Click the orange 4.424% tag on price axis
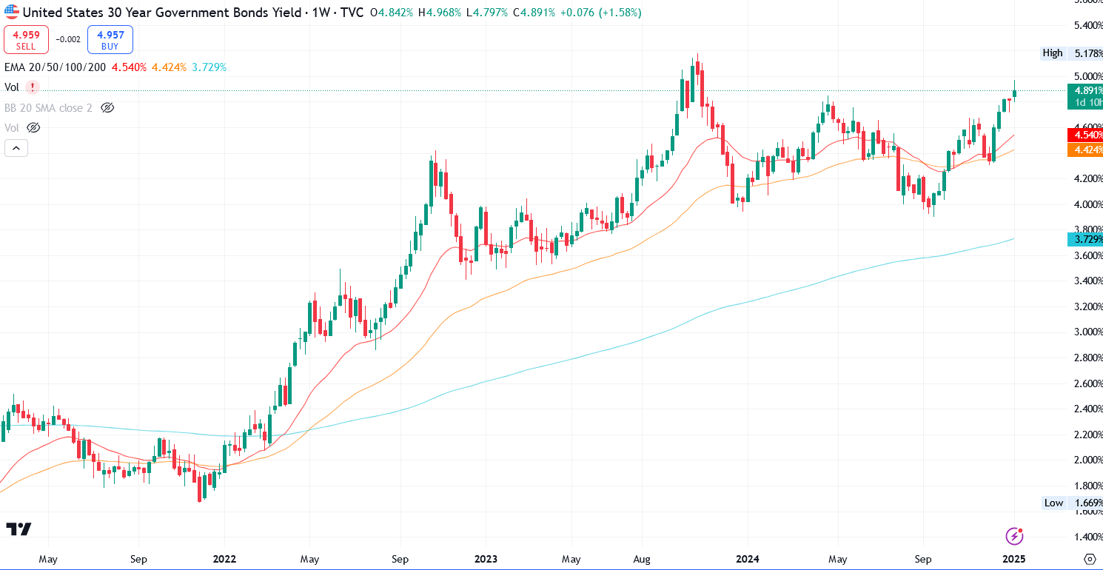Image resolution: width=1103 pixels, height=570 pixels. [1085, 150]
